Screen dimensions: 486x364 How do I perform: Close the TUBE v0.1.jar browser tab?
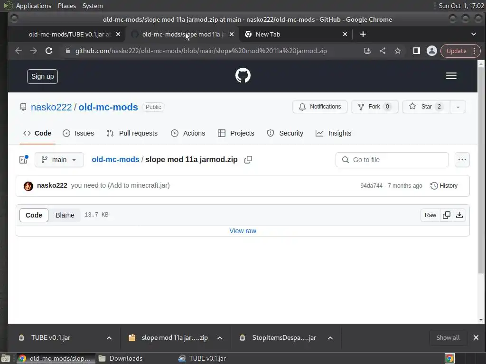coord(118,34)
